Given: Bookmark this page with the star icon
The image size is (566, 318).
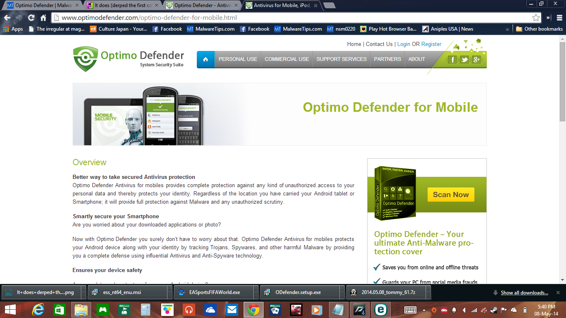Looking at the screenshot, I should click(x=536, y=18).
